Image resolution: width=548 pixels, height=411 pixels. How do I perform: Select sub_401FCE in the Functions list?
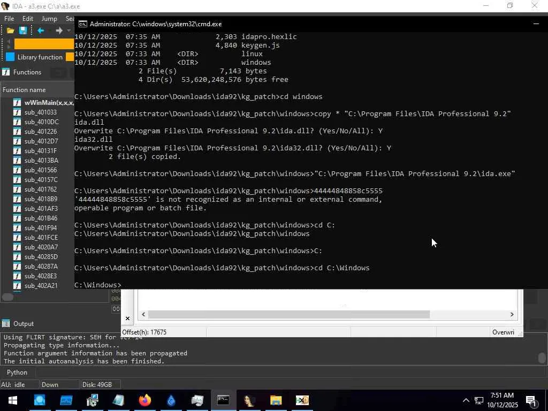pos(41,237)
